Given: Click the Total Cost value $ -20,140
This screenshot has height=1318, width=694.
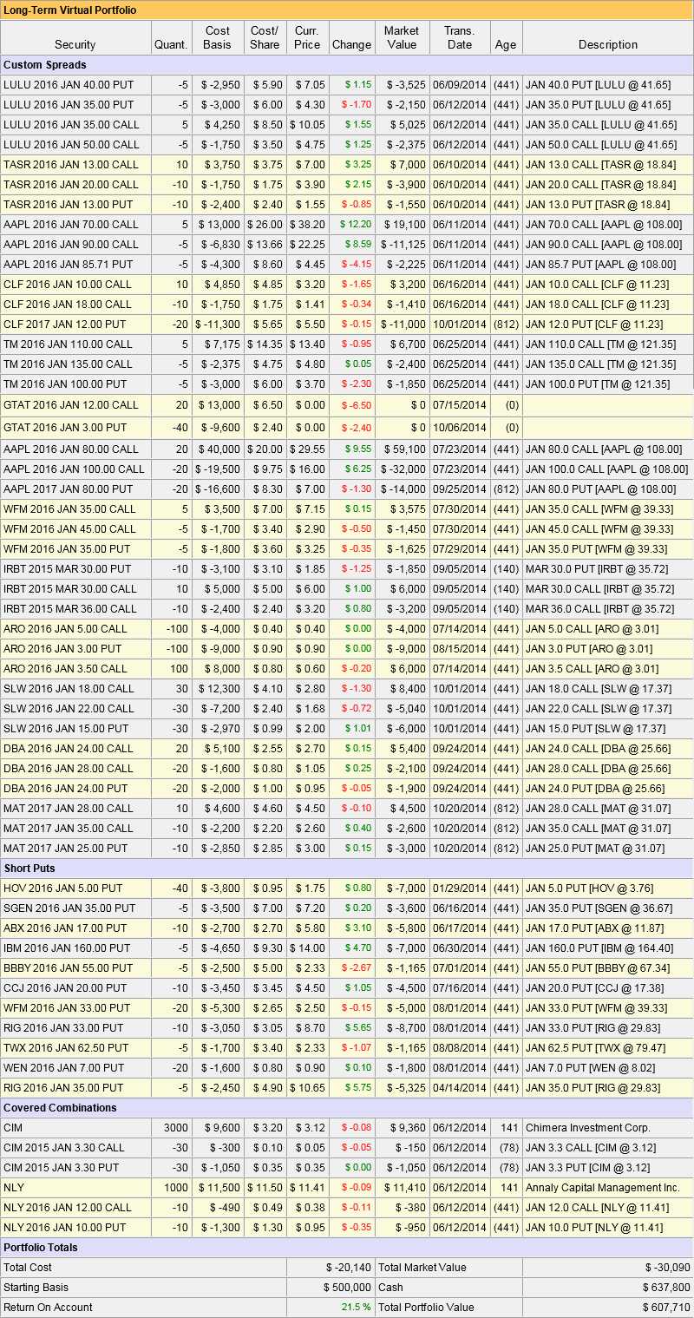Looking at the screenshot, I should (349, 1268).
